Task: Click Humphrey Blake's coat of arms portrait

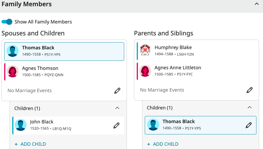Action: [145, 51]
